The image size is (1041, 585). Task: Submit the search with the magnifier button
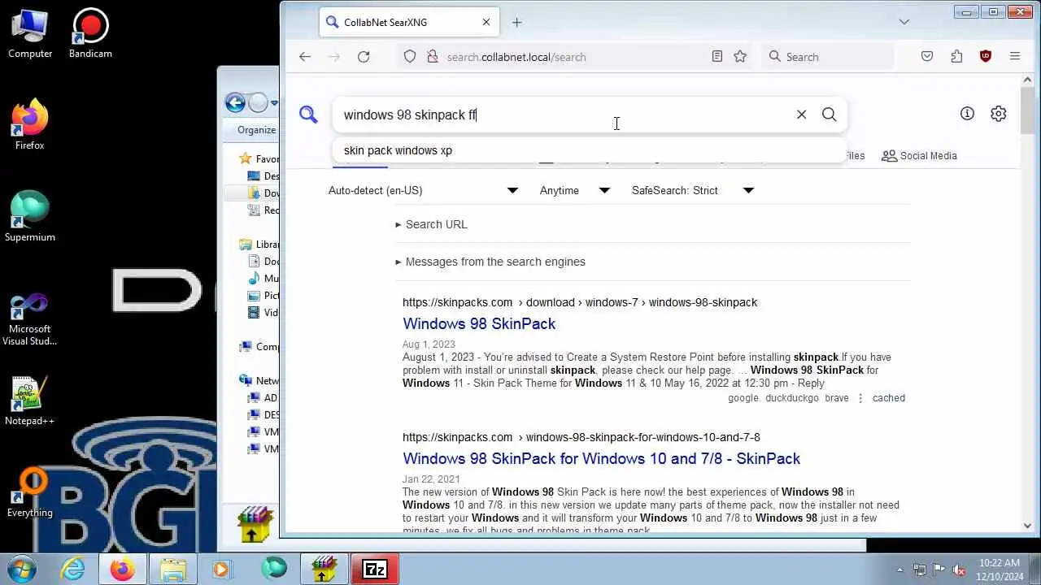pos(829,115)
